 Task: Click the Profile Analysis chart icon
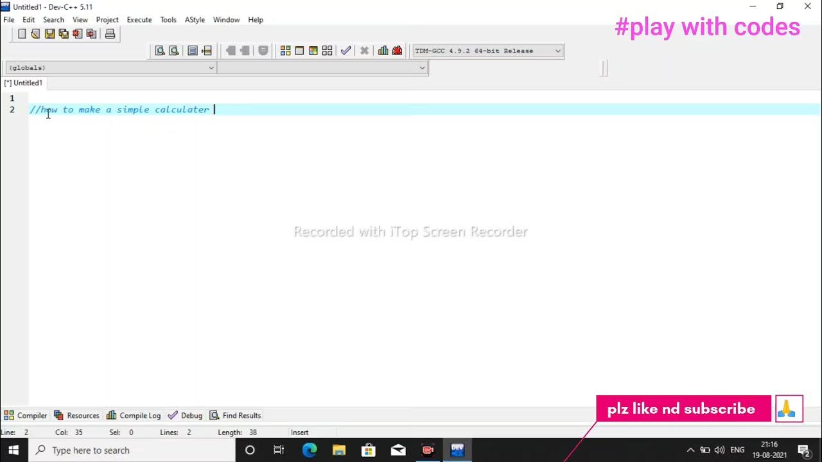383,51
